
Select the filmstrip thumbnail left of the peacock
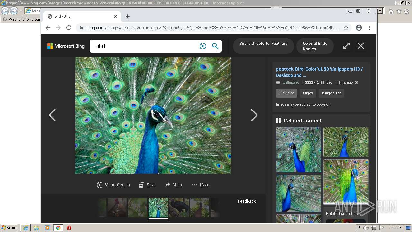tap(138, 208)
